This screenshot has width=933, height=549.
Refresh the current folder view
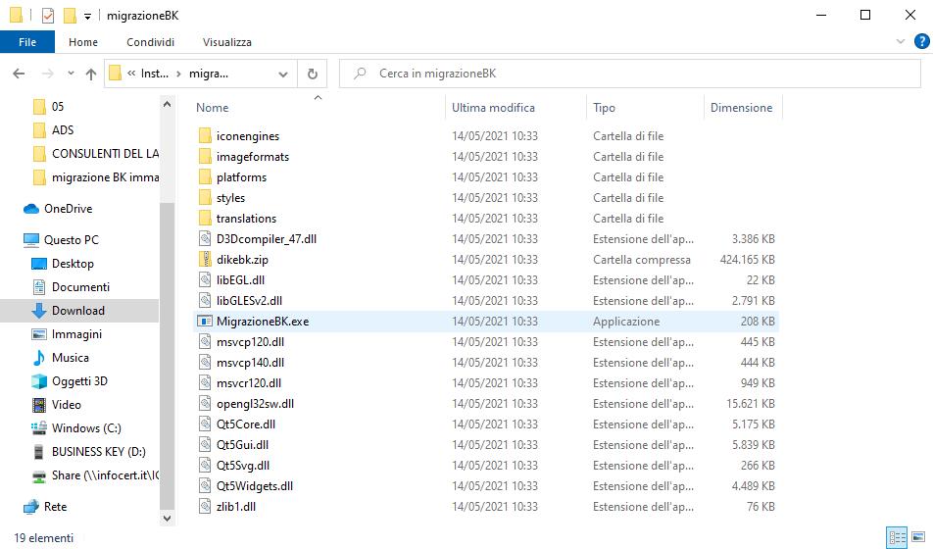coord(312,74)
